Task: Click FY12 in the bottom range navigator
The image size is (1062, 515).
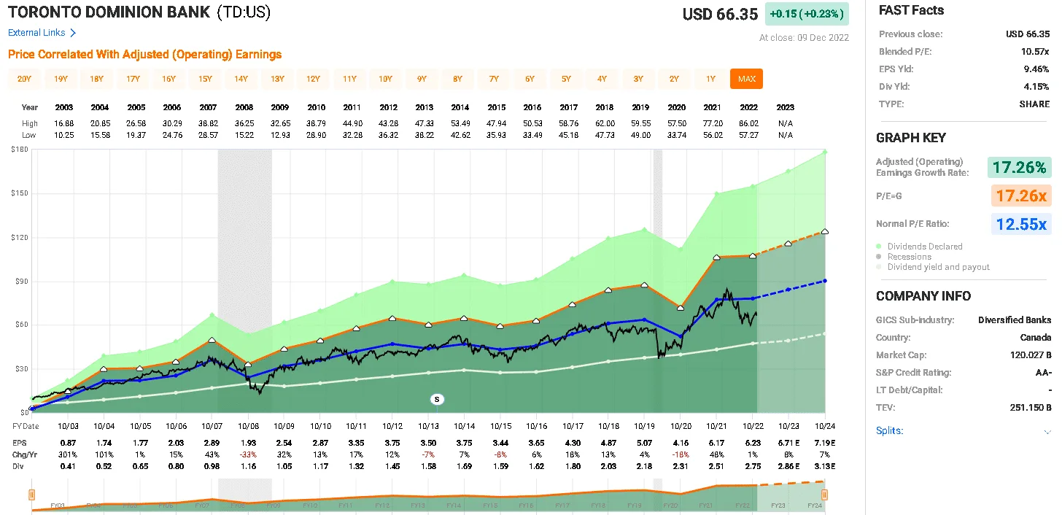Action: tap(382, 505)
